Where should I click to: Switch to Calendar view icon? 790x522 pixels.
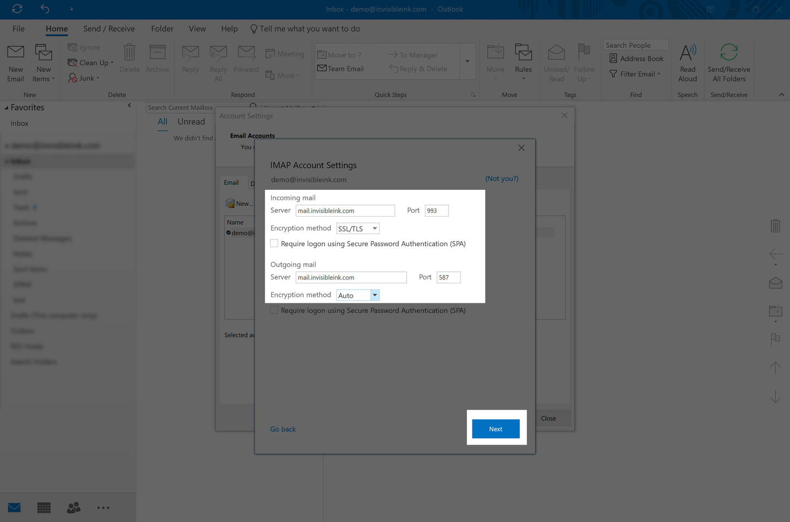pos(44,508)
